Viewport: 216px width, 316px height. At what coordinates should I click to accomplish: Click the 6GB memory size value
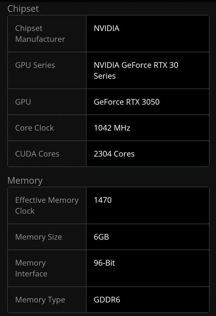coord(101,237)
